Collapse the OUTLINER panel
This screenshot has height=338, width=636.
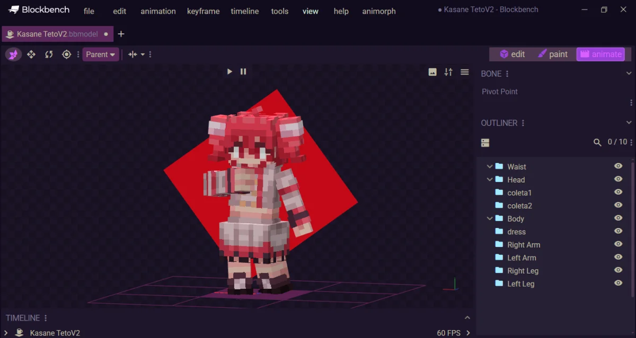[x=629, y=123]
